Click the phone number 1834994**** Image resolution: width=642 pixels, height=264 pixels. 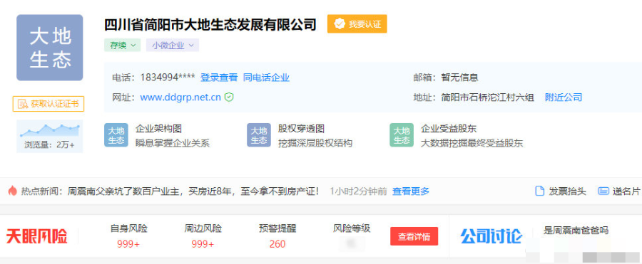pos(168,78)
